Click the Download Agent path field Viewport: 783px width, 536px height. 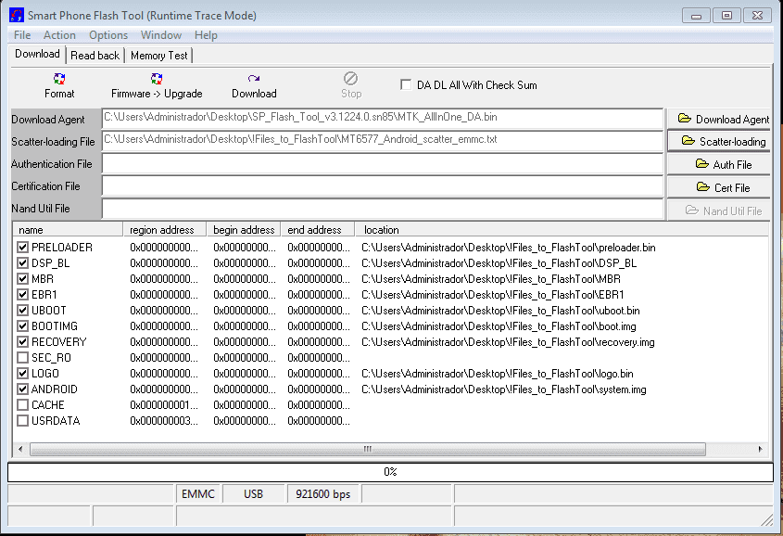(383, 119)
